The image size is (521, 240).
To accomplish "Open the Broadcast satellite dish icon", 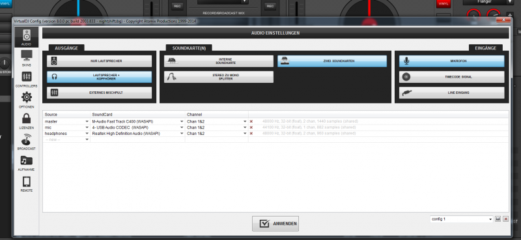I will pos(26,140).
